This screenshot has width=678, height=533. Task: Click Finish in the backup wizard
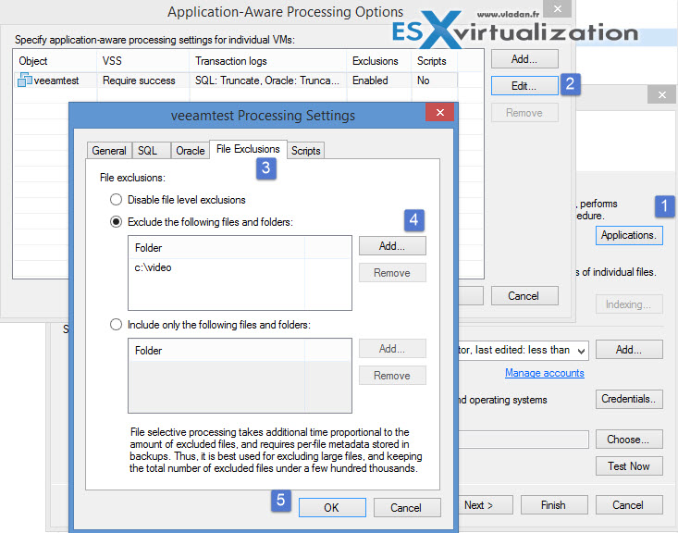(554, 505)
